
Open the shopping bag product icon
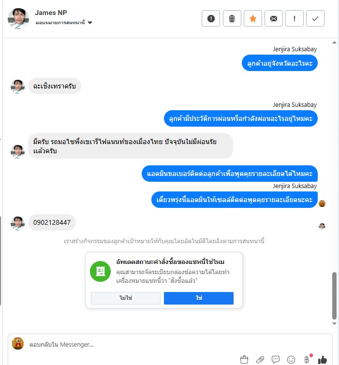coord(244,359)
